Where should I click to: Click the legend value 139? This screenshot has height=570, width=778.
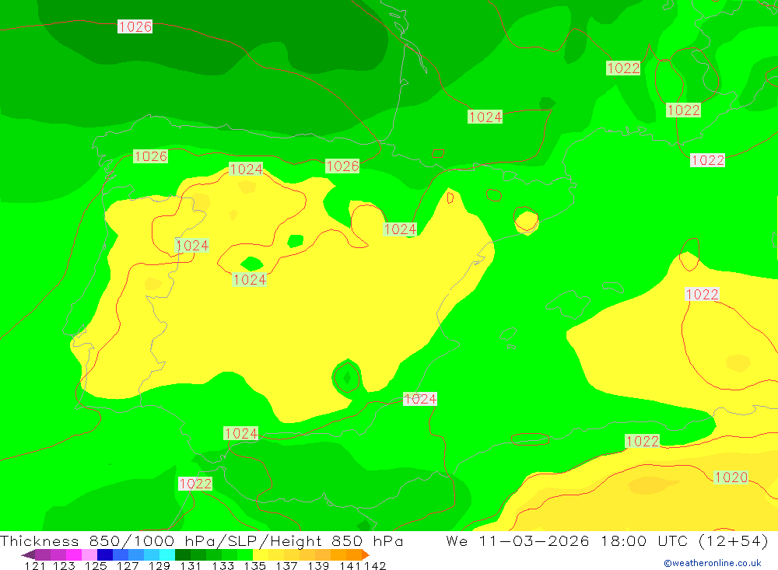coord(318,565)
